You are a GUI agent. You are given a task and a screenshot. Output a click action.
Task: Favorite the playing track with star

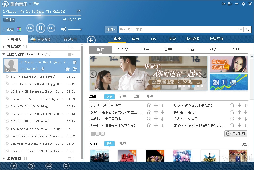tap(68, 69)
